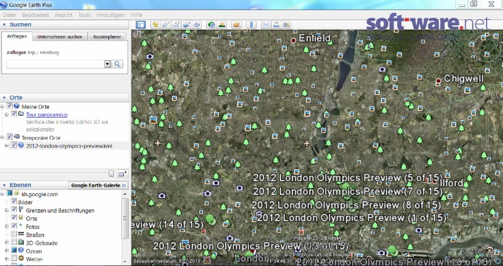Open the Tools menu

[84, 15]
